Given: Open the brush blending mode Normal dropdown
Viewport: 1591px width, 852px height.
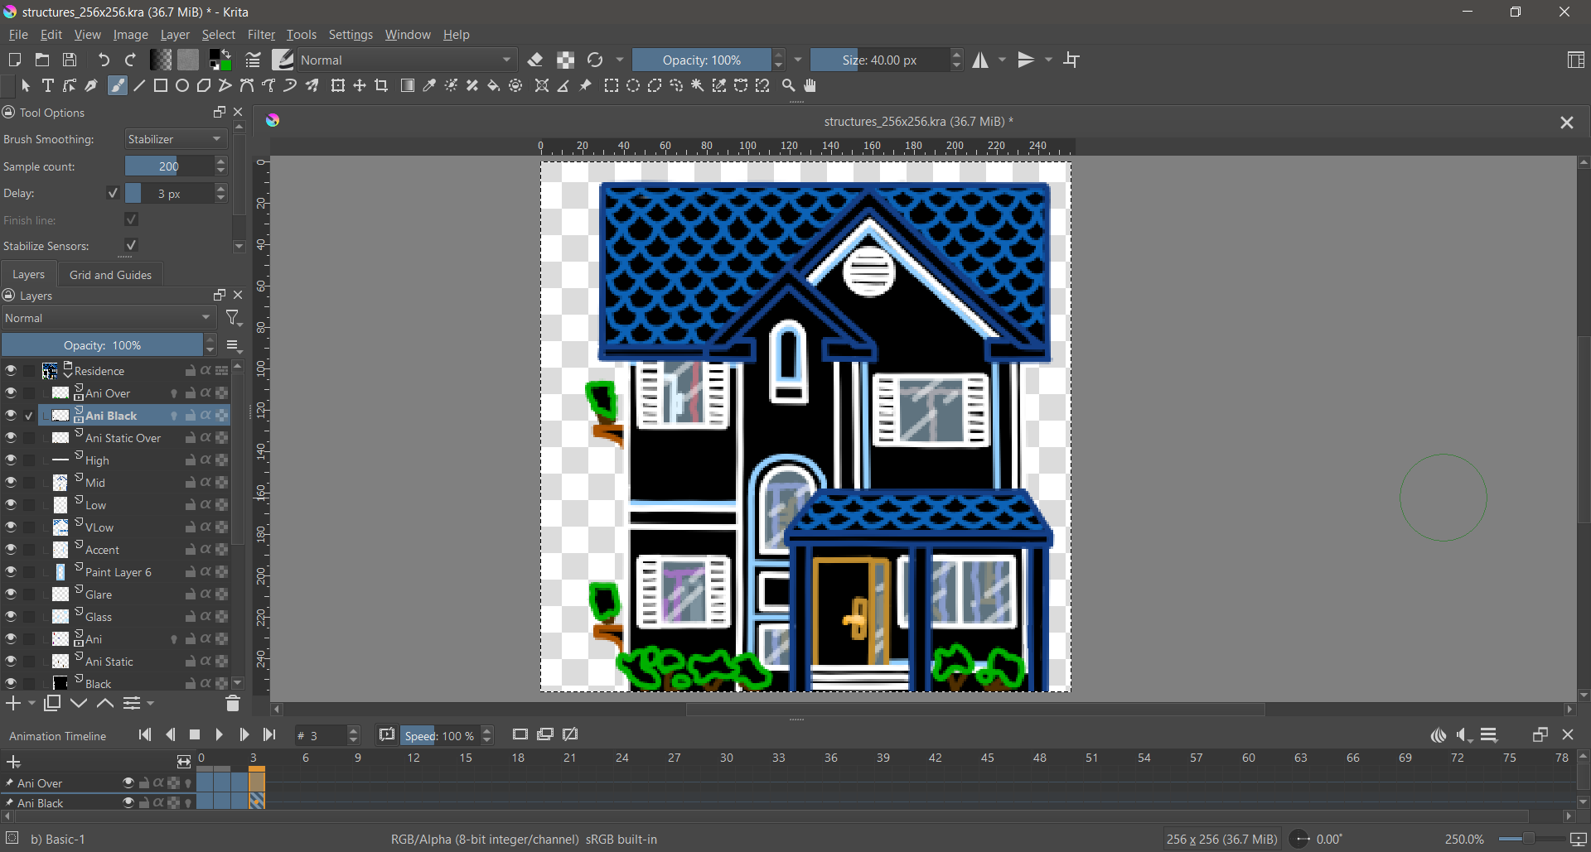Looking at the screenshot, I should click(406, 60).
